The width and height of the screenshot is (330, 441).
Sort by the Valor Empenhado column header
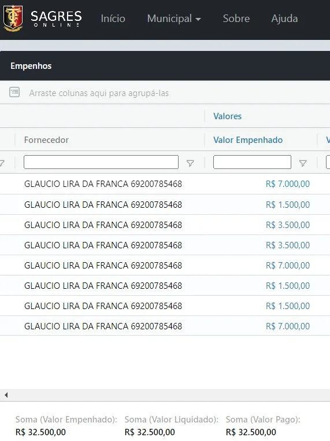tap(248, 140)
